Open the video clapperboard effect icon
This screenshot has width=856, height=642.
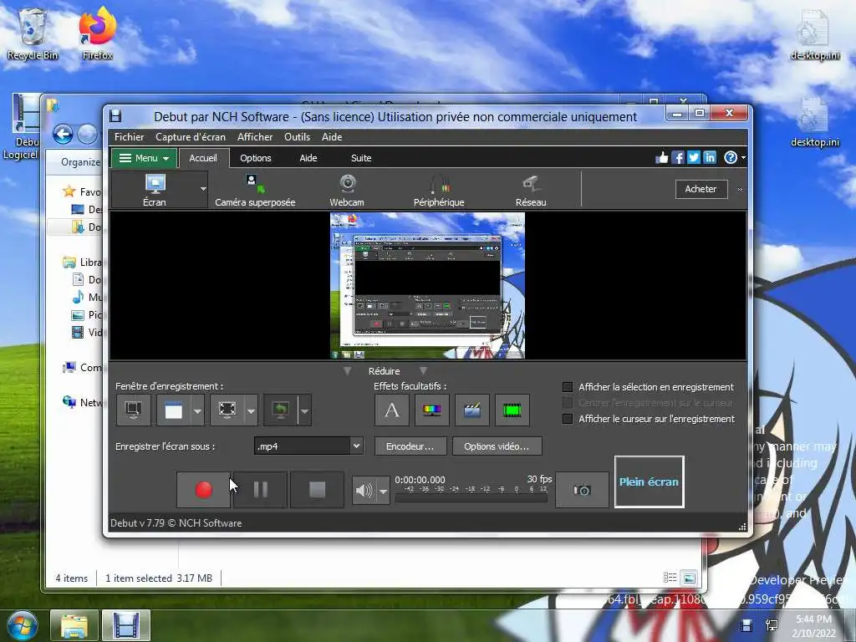coord(472,410)
